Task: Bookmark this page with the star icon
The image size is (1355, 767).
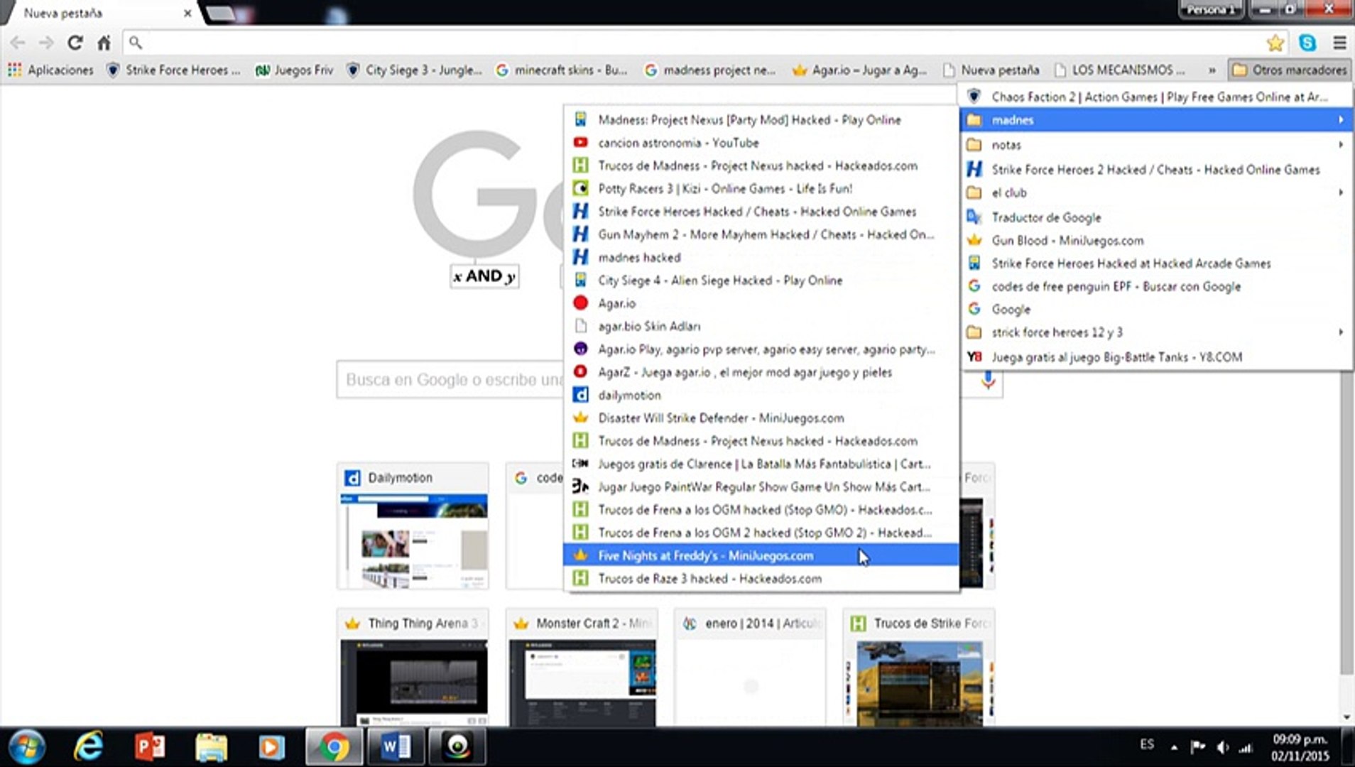Action: pyautogui.click(x=1275, y=43)
